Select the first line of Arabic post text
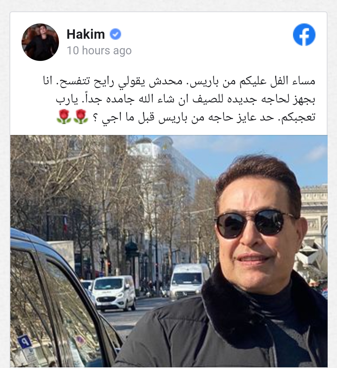 (x=179, y=82)
